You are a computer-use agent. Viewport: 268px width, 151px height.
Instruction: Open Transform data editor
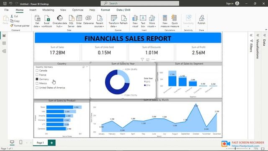[113, 21]
